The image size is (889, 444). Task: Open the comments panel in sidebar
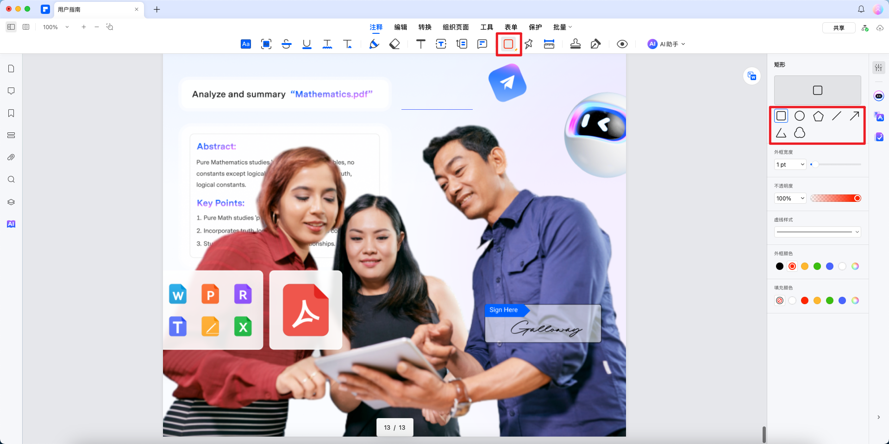(11, 91)
